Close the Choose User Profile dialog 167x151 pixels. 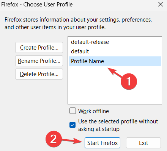click(161, 5)
